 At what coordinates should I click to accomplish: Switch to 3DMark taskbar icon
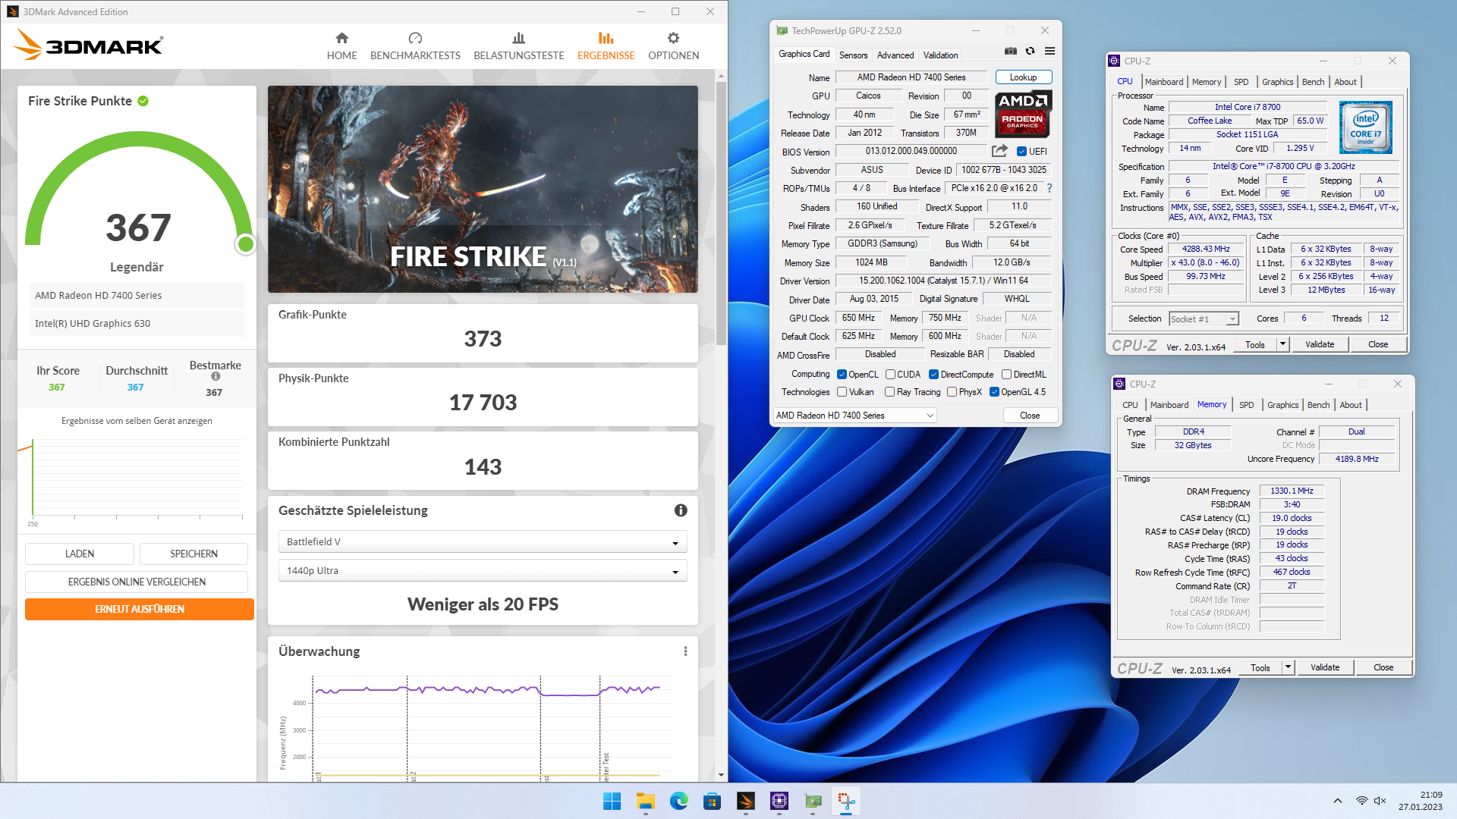(x=745, y=801)
